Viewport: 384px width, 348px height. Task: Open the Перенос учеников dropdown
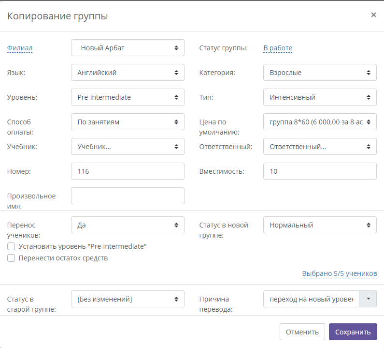pyautogui.click(x=128, y=225)
